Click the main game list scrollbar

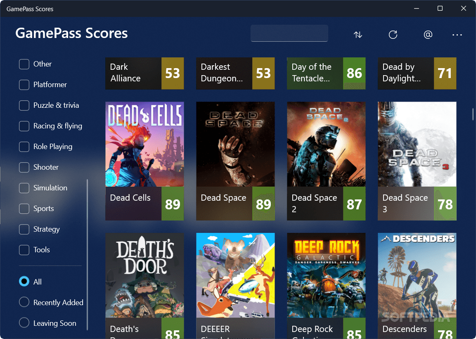click(x=473, y=114)
